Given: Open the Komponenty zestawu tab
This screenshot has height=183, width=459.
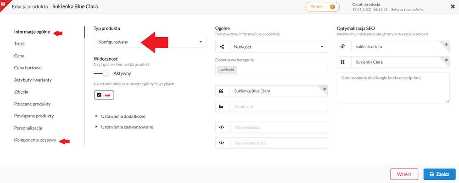Looking at the screenshot, I should tap(35, 140).
